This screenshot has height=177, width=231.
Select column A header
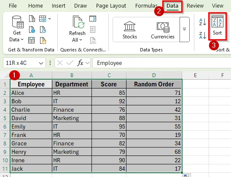(x=31, y=75)
